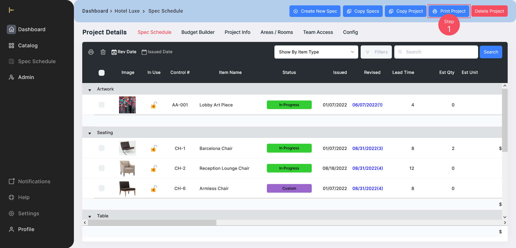Click the copy icon on Copy Specs
516x248 pixels.
point(349,11)
